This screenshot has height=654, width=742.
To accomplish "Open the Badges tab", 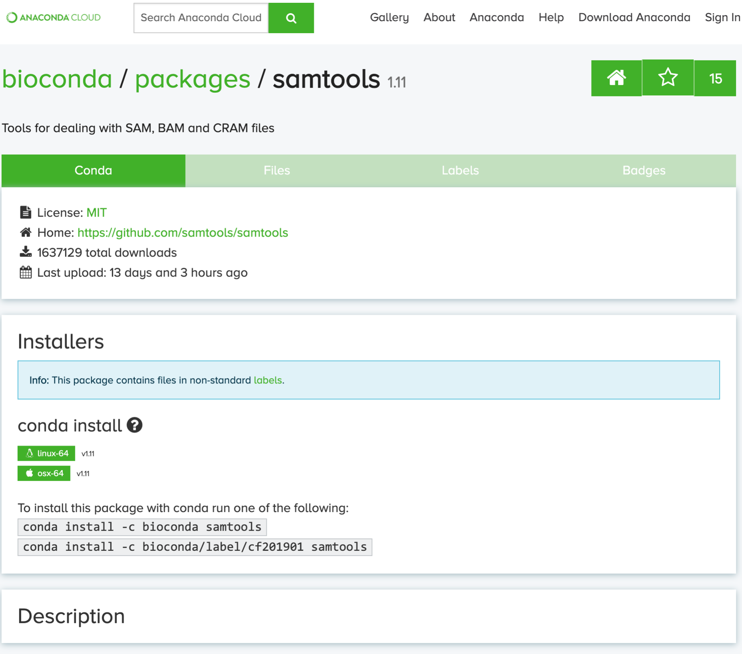I will point(644,170).
